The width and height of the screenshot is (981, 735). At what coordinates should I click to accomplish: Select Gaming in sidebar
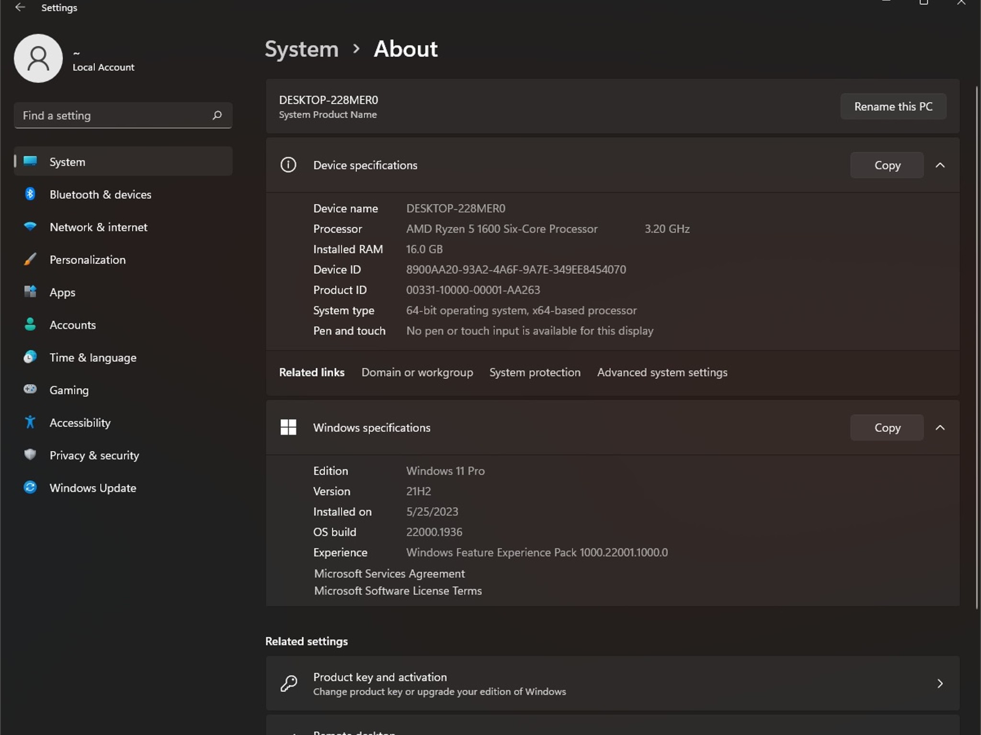[x=123, y=390]
